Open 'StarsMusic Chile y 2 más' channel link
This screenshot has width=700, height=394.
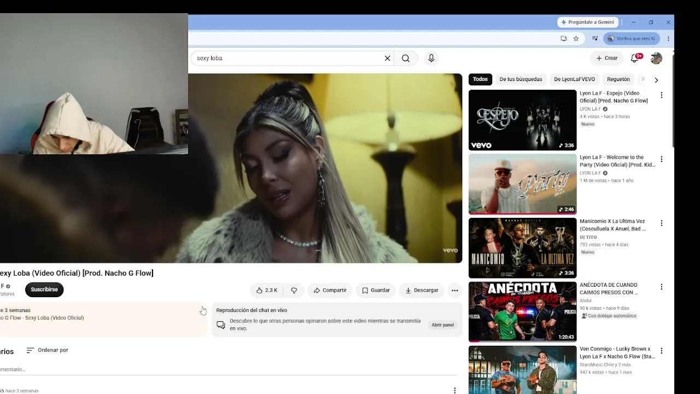(605, 365)
